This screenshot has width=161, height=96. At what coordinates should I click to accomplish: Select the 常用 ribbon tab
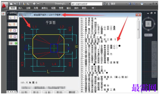pyautogui.click(x=13, y=8)
